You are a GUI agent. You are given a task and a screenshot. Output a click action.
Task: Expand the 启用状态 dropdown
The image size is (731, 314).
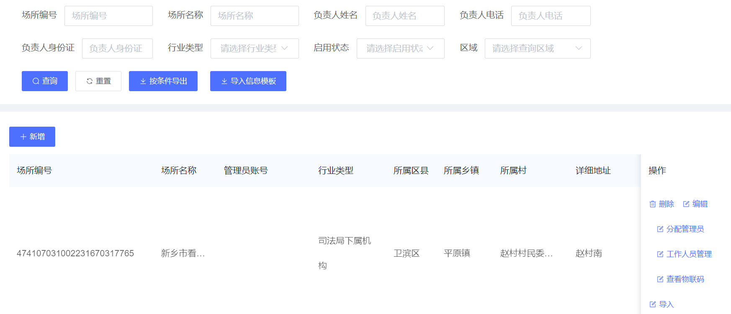(x=400, y=49)
